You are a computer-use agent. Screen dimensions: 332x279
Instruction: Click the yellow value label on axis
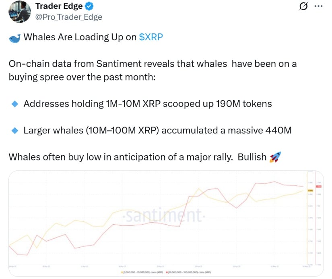tap(310, 191)
